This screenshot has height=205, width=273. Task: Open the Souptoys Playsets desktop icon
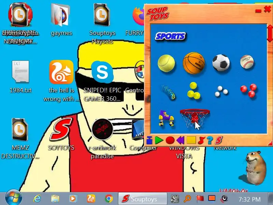[x=102, y=24]
